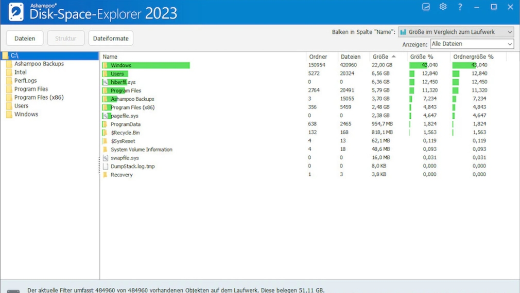Click the 22,00 GB size value
The image size is (520, 293).
pyautogui.click(x=382, y=65)
